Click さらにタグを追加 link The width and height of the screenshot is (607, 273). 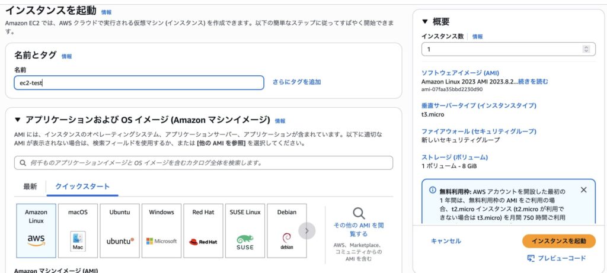coord(296,82)
